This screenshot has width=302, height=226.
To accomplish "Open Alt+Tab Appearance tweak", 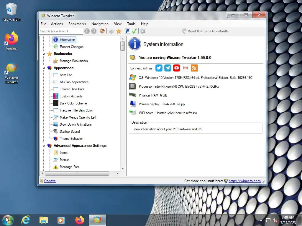I will click(x=74, y=82).
